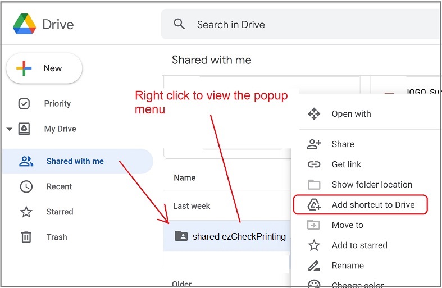Click the shared folder icon for ezCheckPrinting
This screenshot has height=288, width=442.
click(181, 236)
